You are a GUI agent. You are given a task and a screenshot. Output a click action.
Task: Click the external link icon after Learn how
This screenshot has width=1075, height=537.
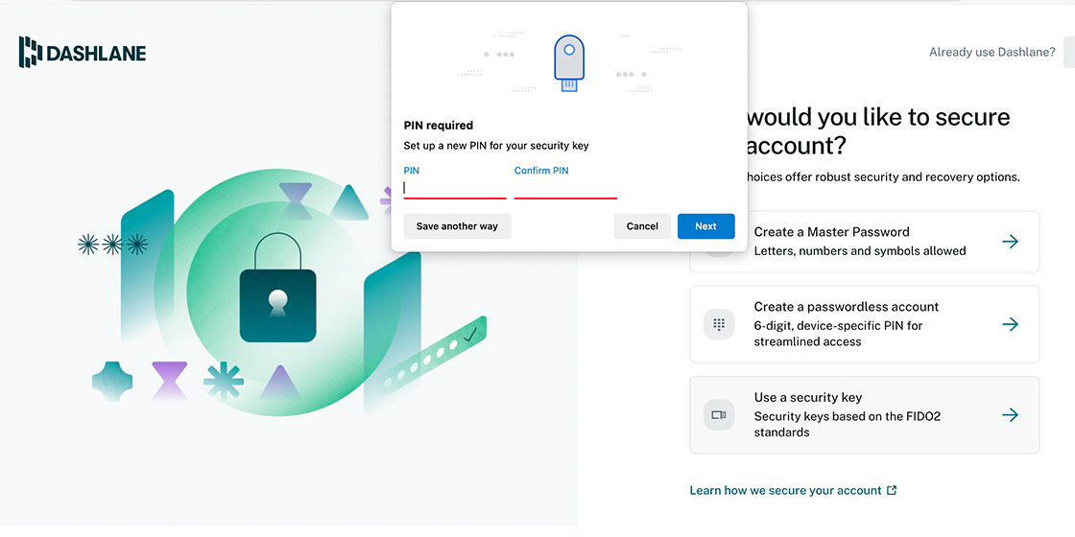tap(892, 490)
